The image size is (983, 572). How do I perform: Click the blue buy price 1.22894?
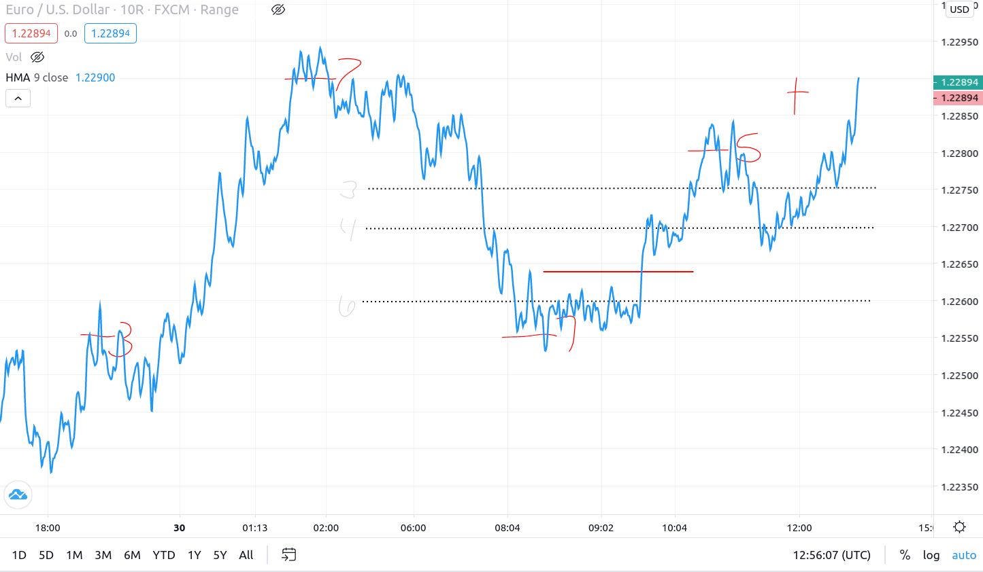click(110, 33)
